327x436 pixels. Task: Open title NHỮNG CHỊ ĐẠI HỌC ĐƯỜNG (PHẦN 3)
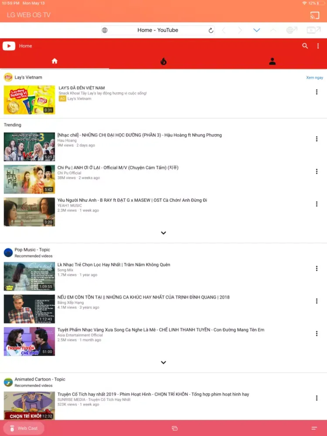pos(140,135)
